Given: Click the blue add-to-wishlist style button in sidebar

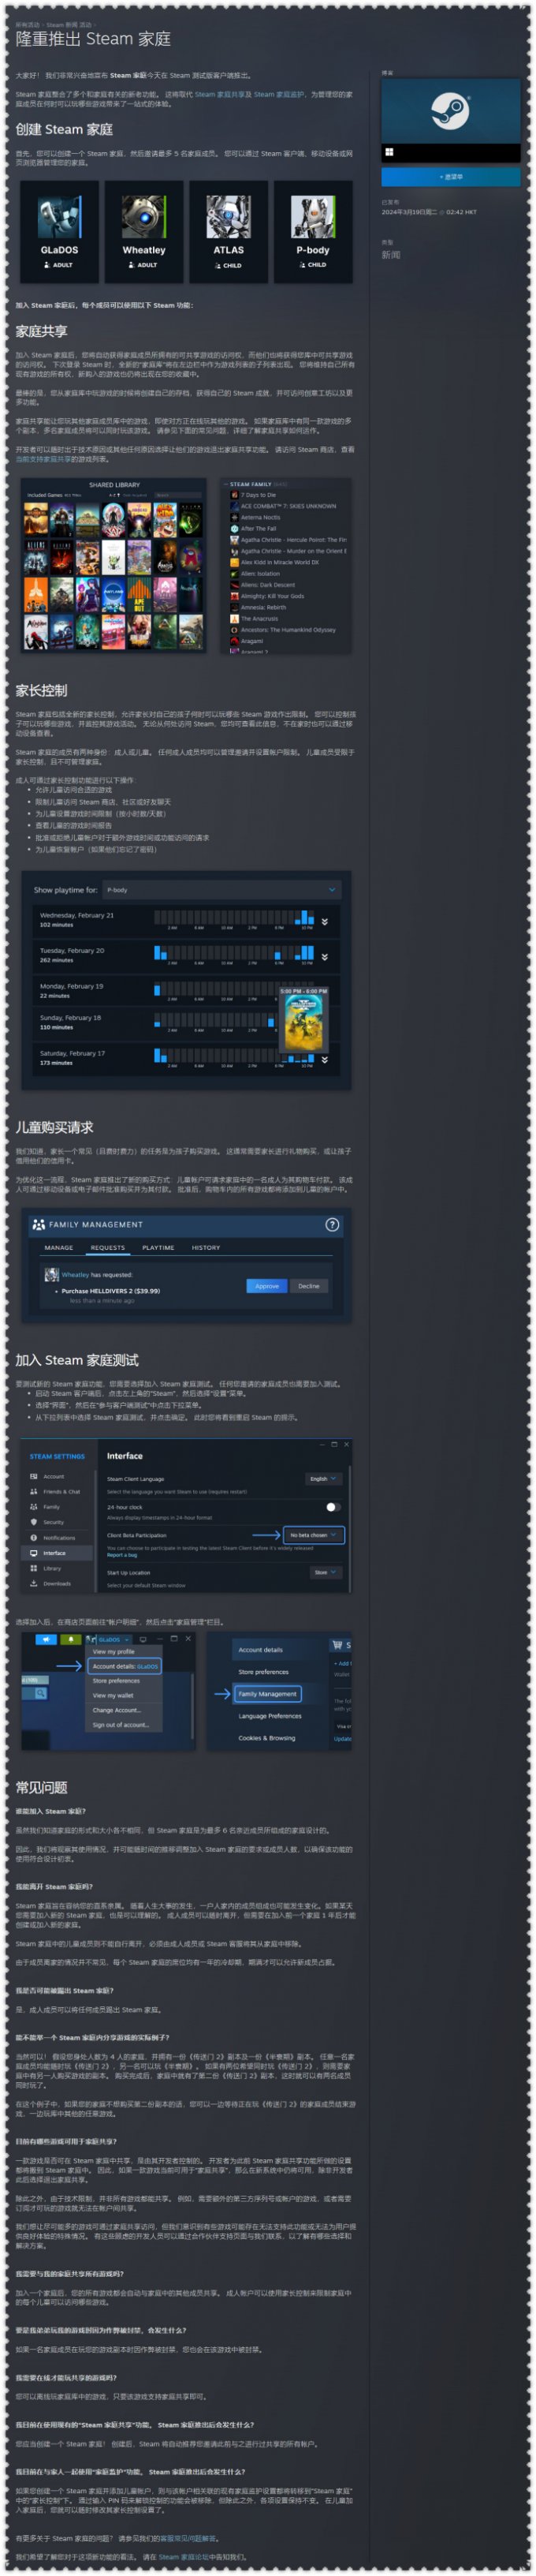Looking at the screenshot, I should tap(450, 177).
